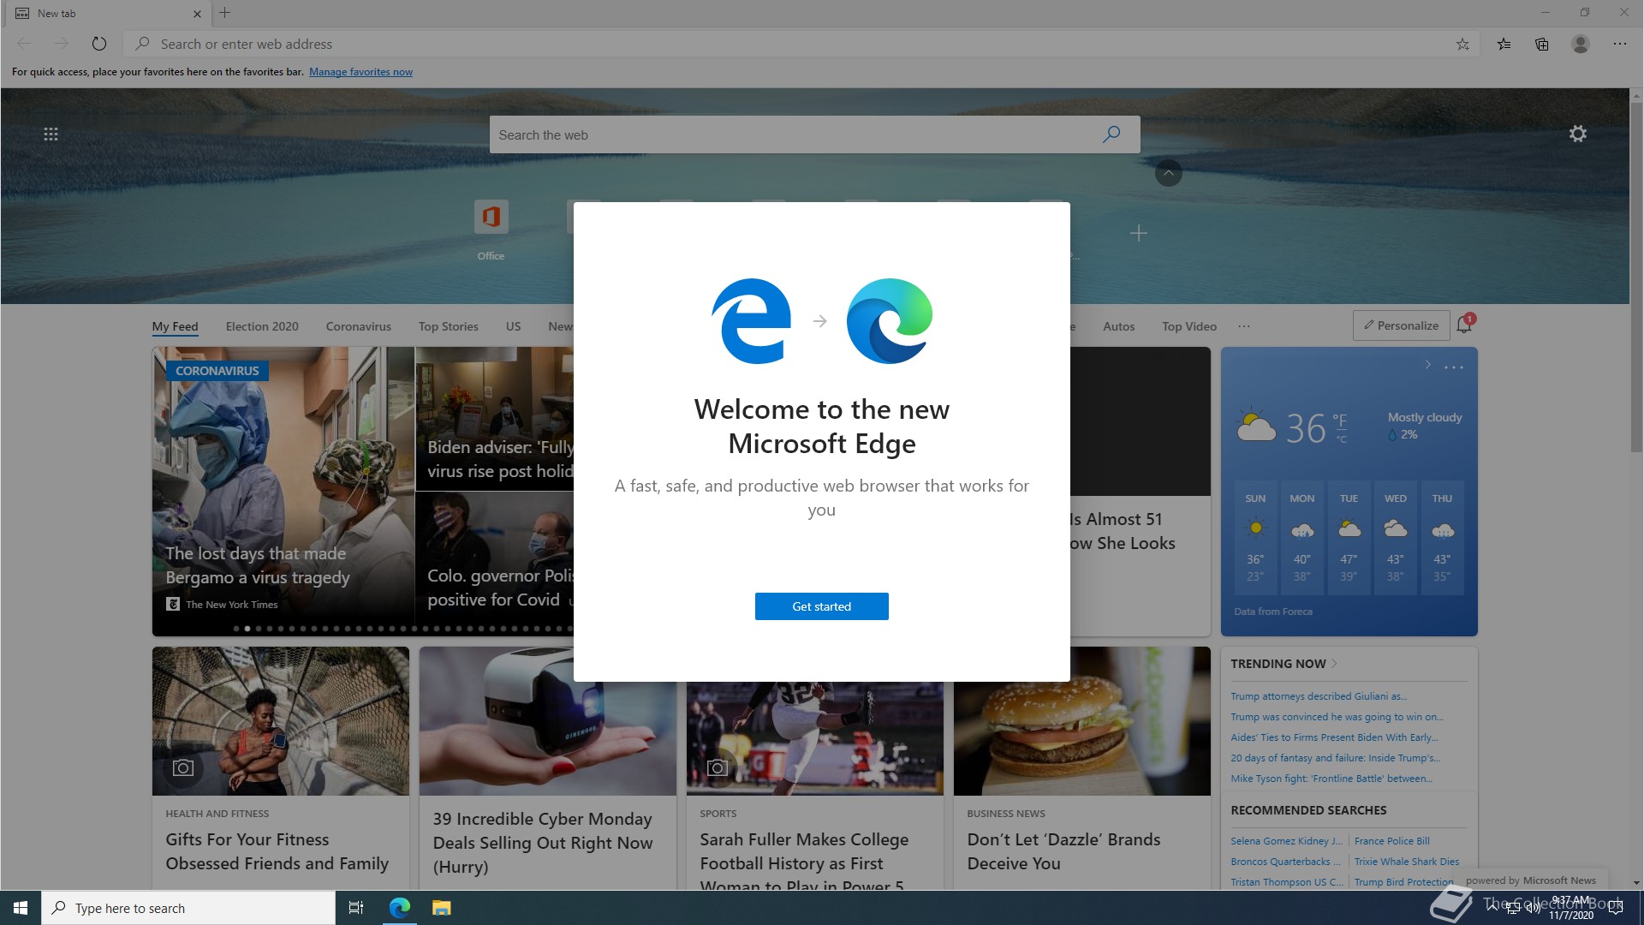
Task: Select Tuesday forecast in weather card
Action: (x=1349, y=538)
